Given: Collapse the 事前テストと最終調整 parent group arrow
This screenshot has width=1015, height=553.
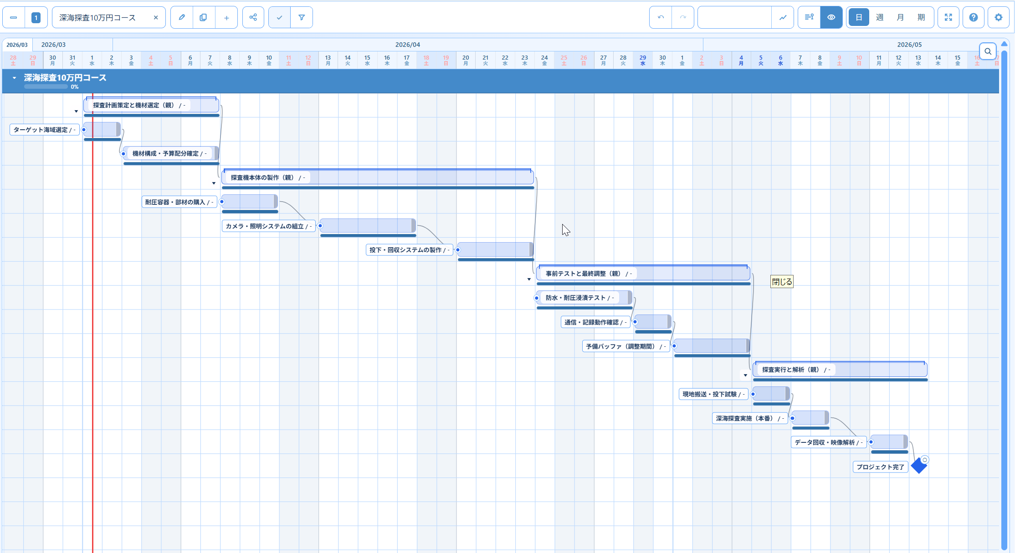Looking at the screenshot, I should coord(529,279).
